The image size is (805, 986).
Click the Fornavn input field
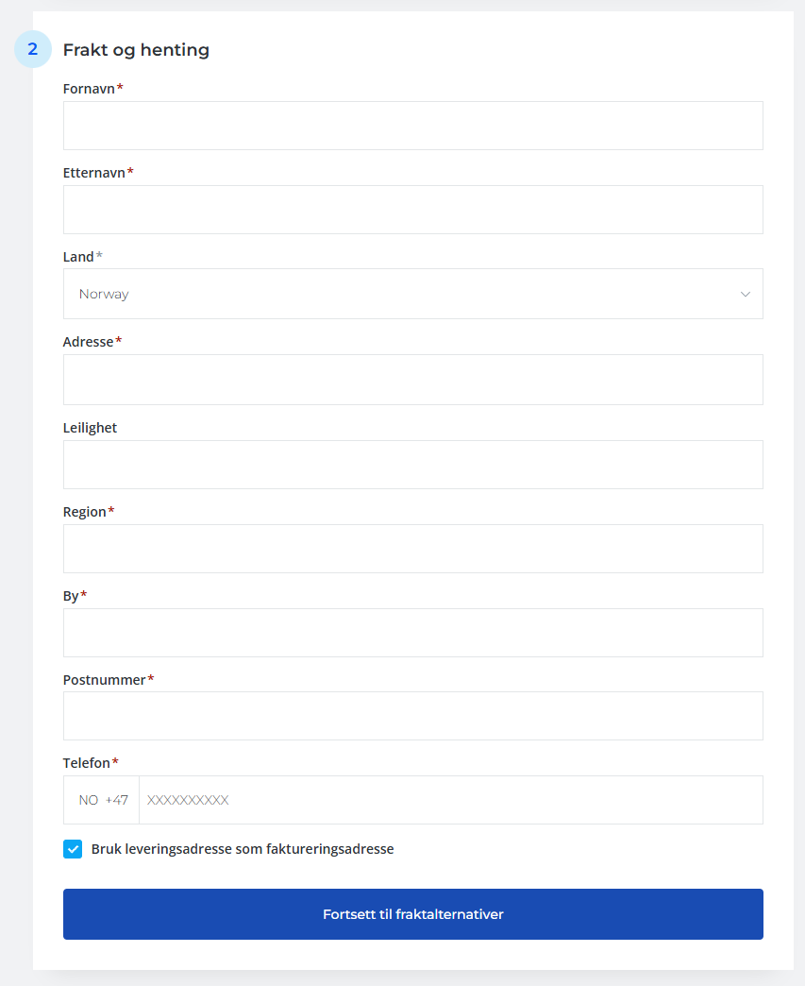pos(412,126)
